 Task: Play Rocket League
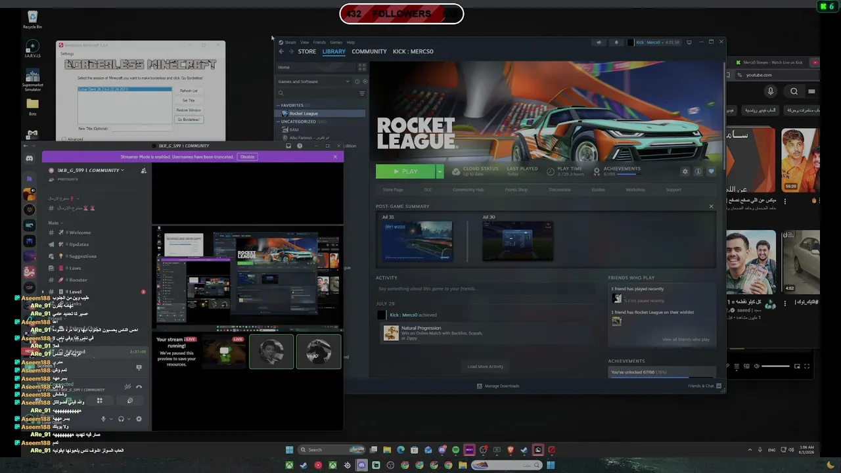405,171
